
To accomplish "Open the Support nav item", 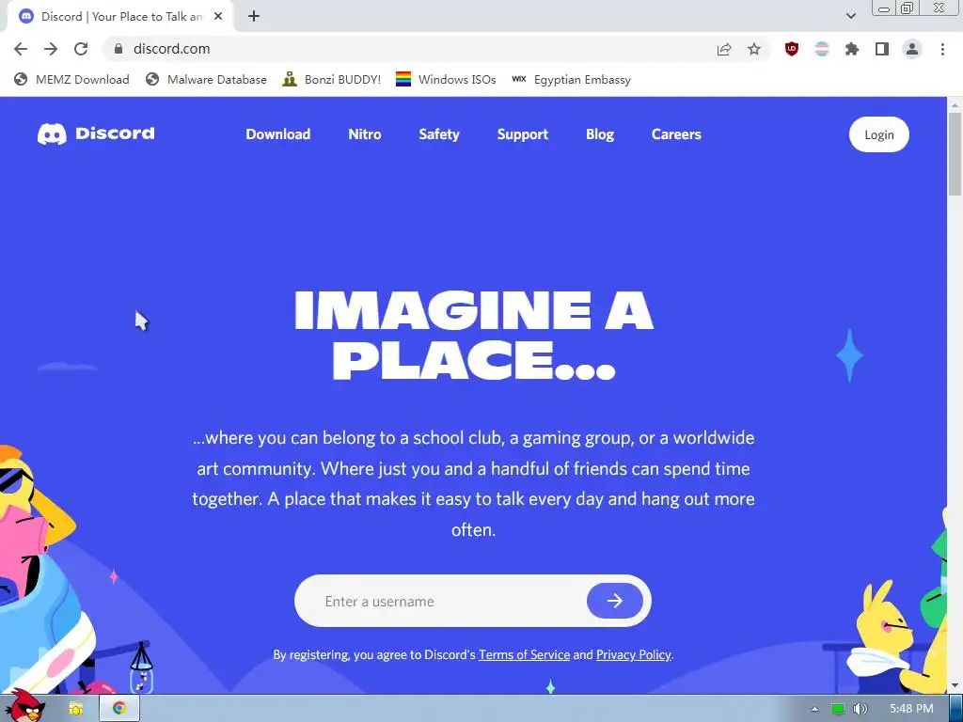I will click(x=523, y=133).
